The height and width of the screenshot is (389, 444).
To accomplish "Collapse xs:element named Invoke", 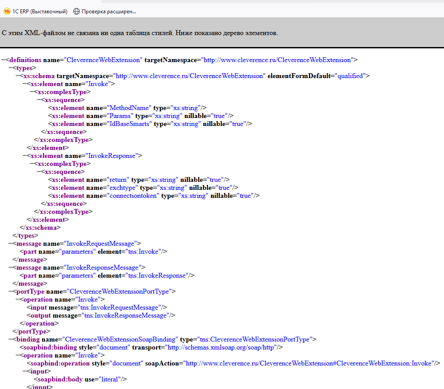I will point(24,84).
